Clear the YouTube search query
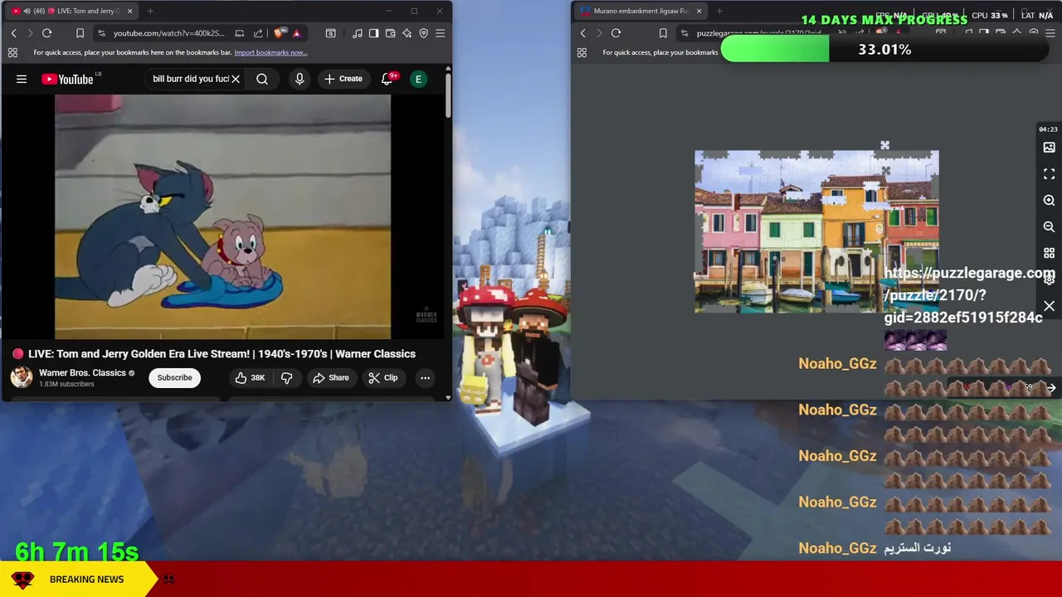Screen dimensions: 1062x597 (236, 79)
